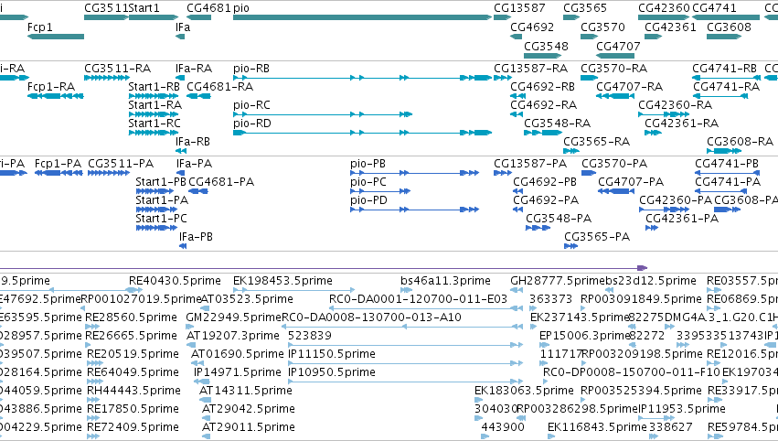Click the Fcp1 gene feature
The height and width of the screenshot is (441, 778).
click(56, 37)
